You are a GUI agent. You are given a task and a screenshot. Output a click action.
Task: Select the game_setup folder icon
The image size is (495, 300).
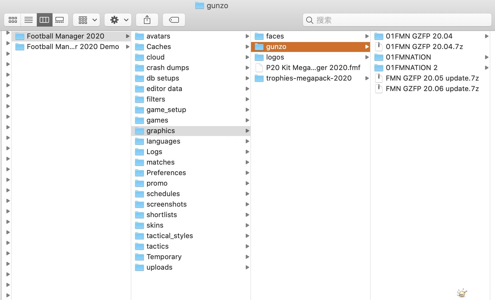[x=140, y=110]
